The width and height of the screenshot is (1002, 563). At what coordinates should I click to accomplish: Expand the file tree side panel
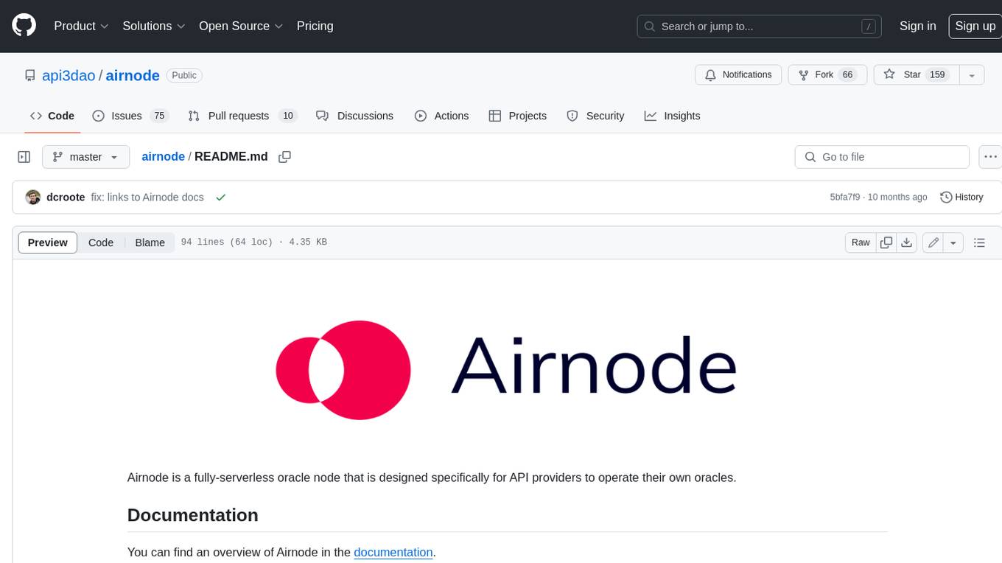coord(24,157)
